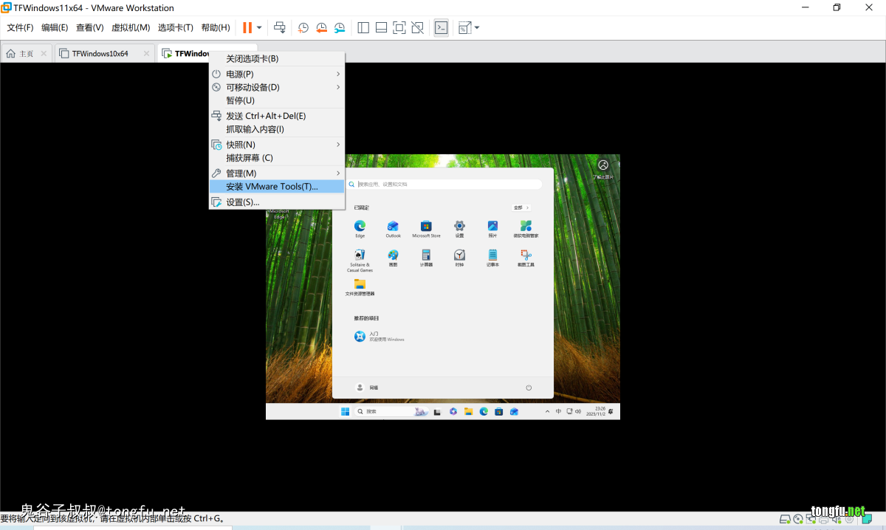Click the orange pause virtual machine icon
This screenshot has width=886, height=530.
click(x=247, y=28)
